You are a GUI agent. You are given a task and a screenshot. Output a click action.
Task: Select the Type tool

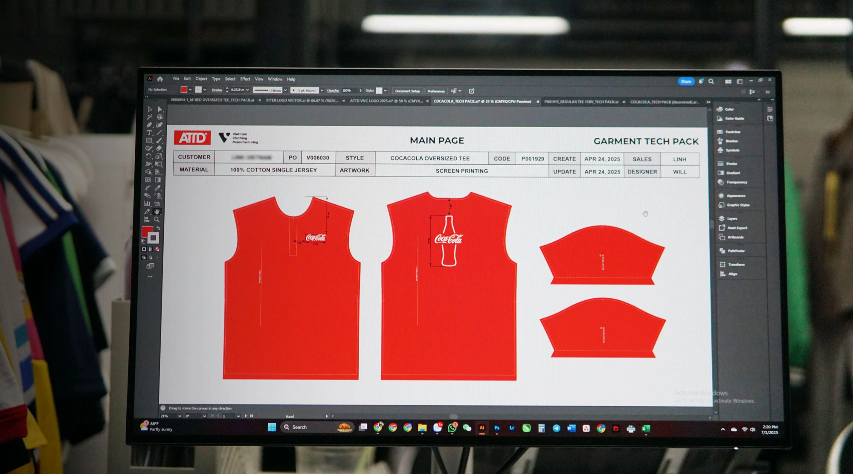coord(149,133)
